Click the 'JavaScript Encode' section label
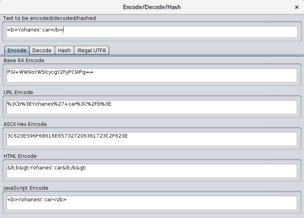Viewport: 304px width, 218px height. pos(26,188)
